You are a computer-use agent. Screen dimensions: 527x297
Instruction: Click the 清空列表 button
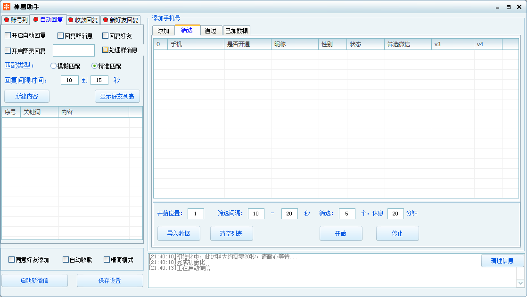(x=231, y=233)
